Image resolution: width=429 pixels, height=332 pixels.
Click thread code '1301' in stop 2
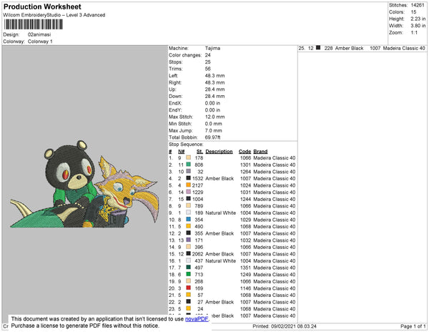click(x=245, y=165)
